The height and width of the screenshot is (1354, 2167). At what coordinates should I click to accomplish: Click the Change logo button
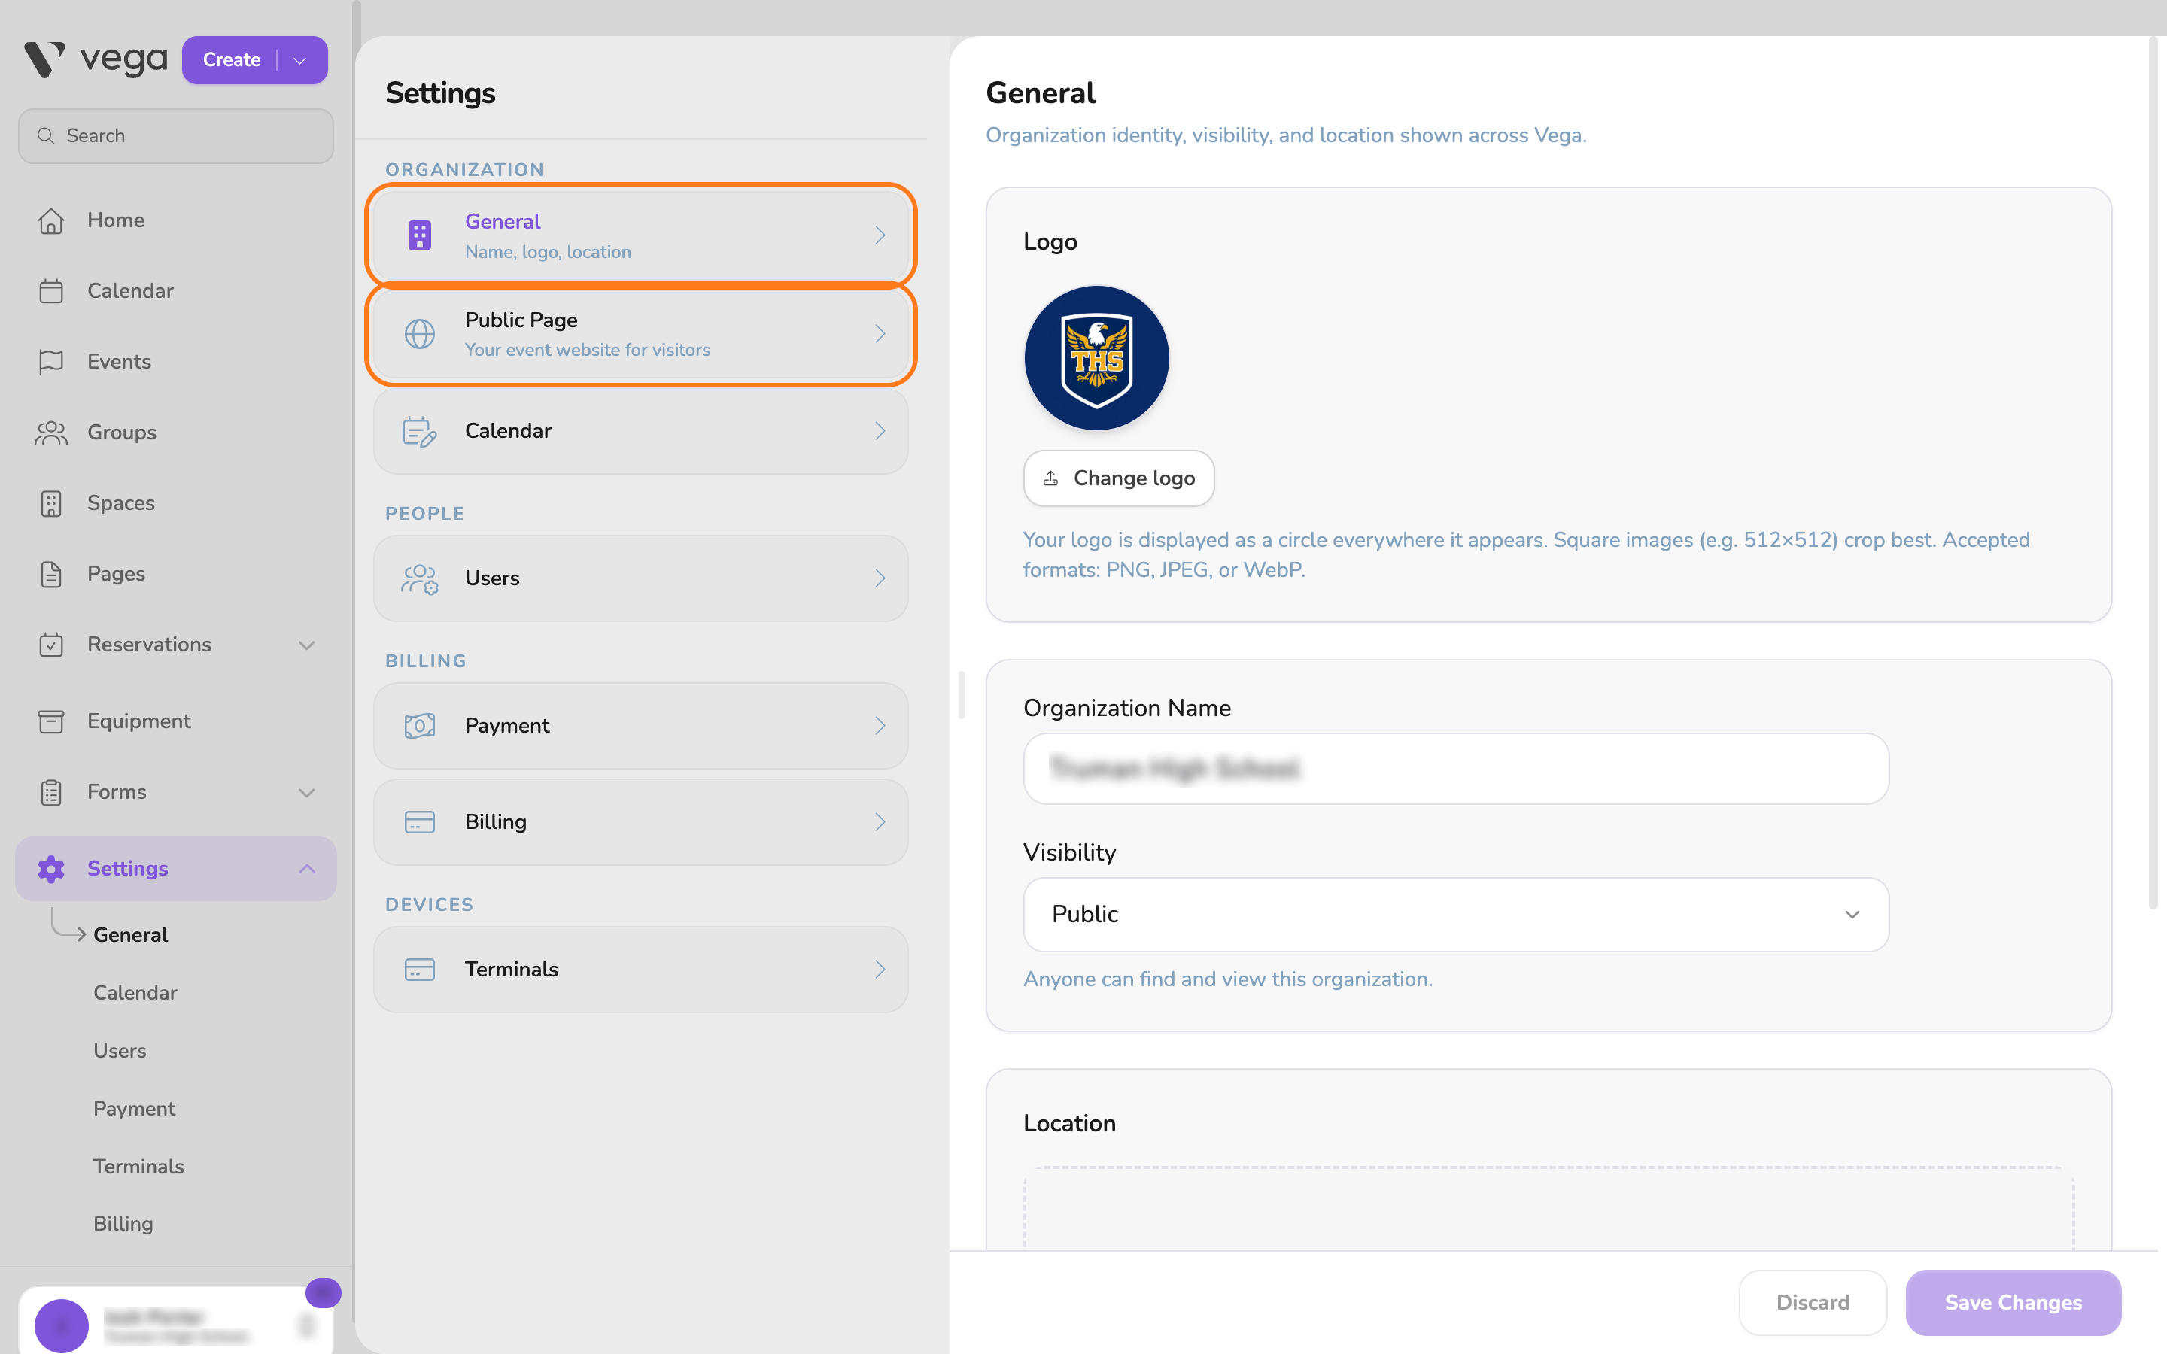click(1118, 478)
